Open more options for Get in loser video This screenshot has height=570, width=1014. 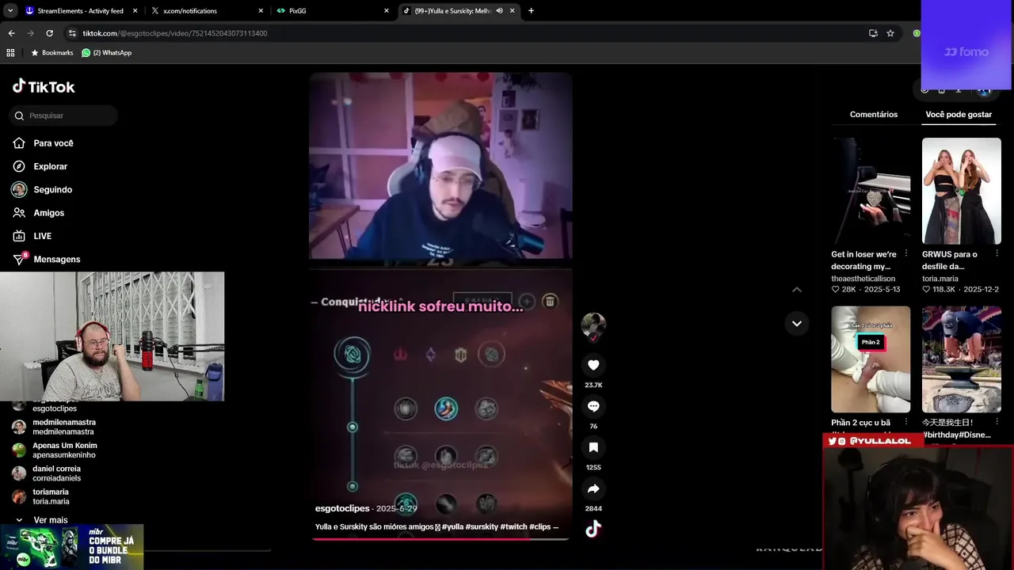point(906,254)
